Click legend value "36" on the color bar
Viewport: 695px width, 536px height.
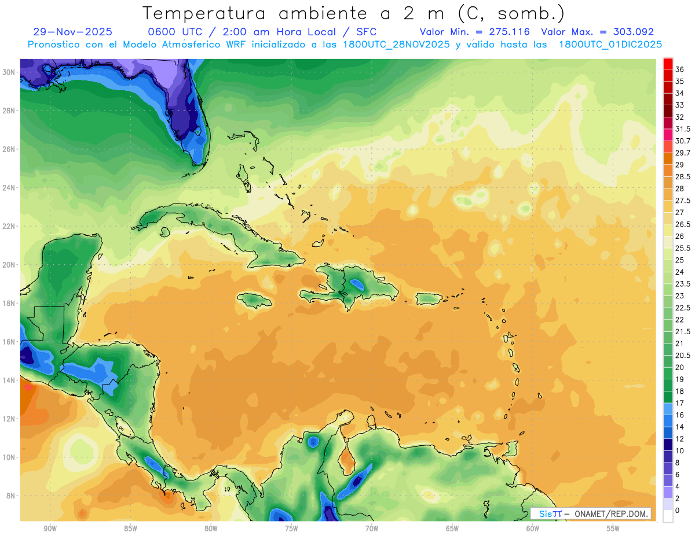[680, 69]
